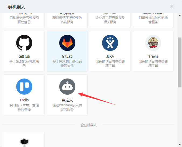Click the scrollbar up arrow

pos(180,15)
